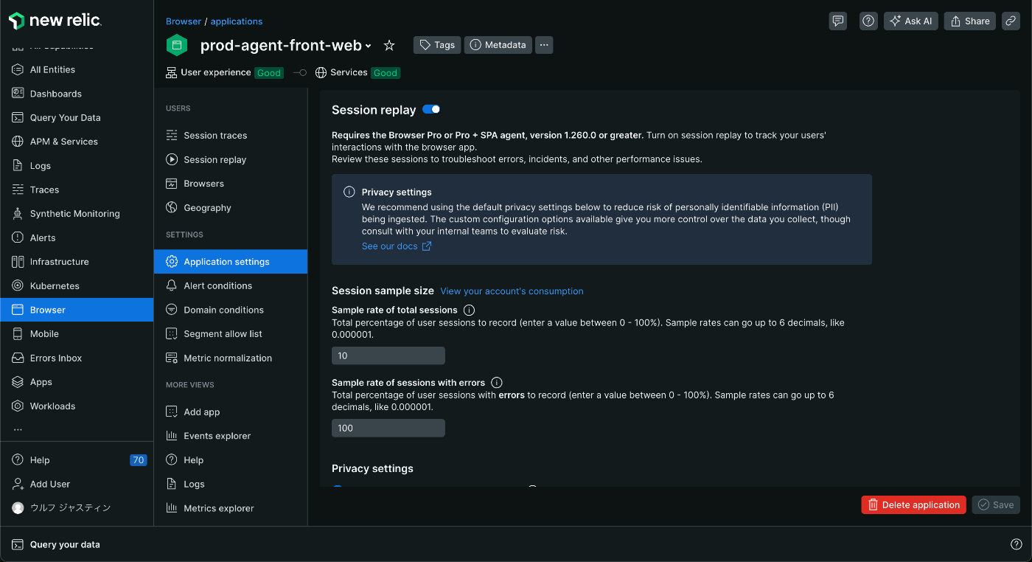
Task: Open Session replay in the side menu
Action: [231, 159]
